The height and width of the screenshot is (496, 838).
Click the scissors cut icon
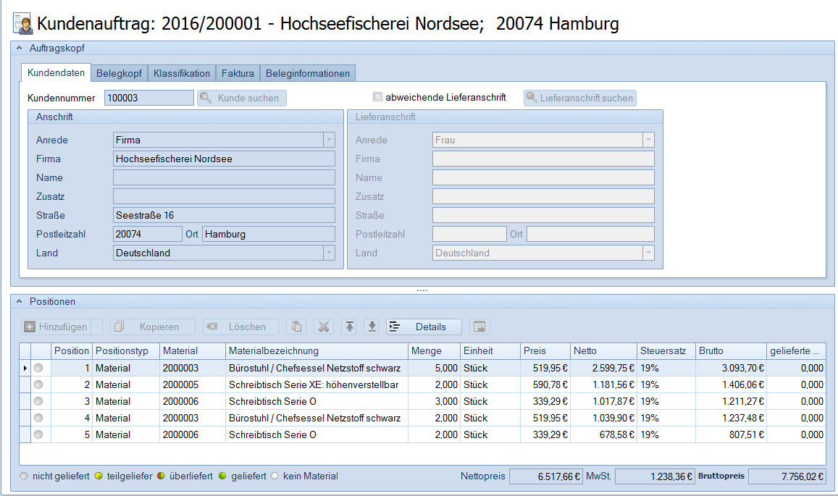(323, 327)
